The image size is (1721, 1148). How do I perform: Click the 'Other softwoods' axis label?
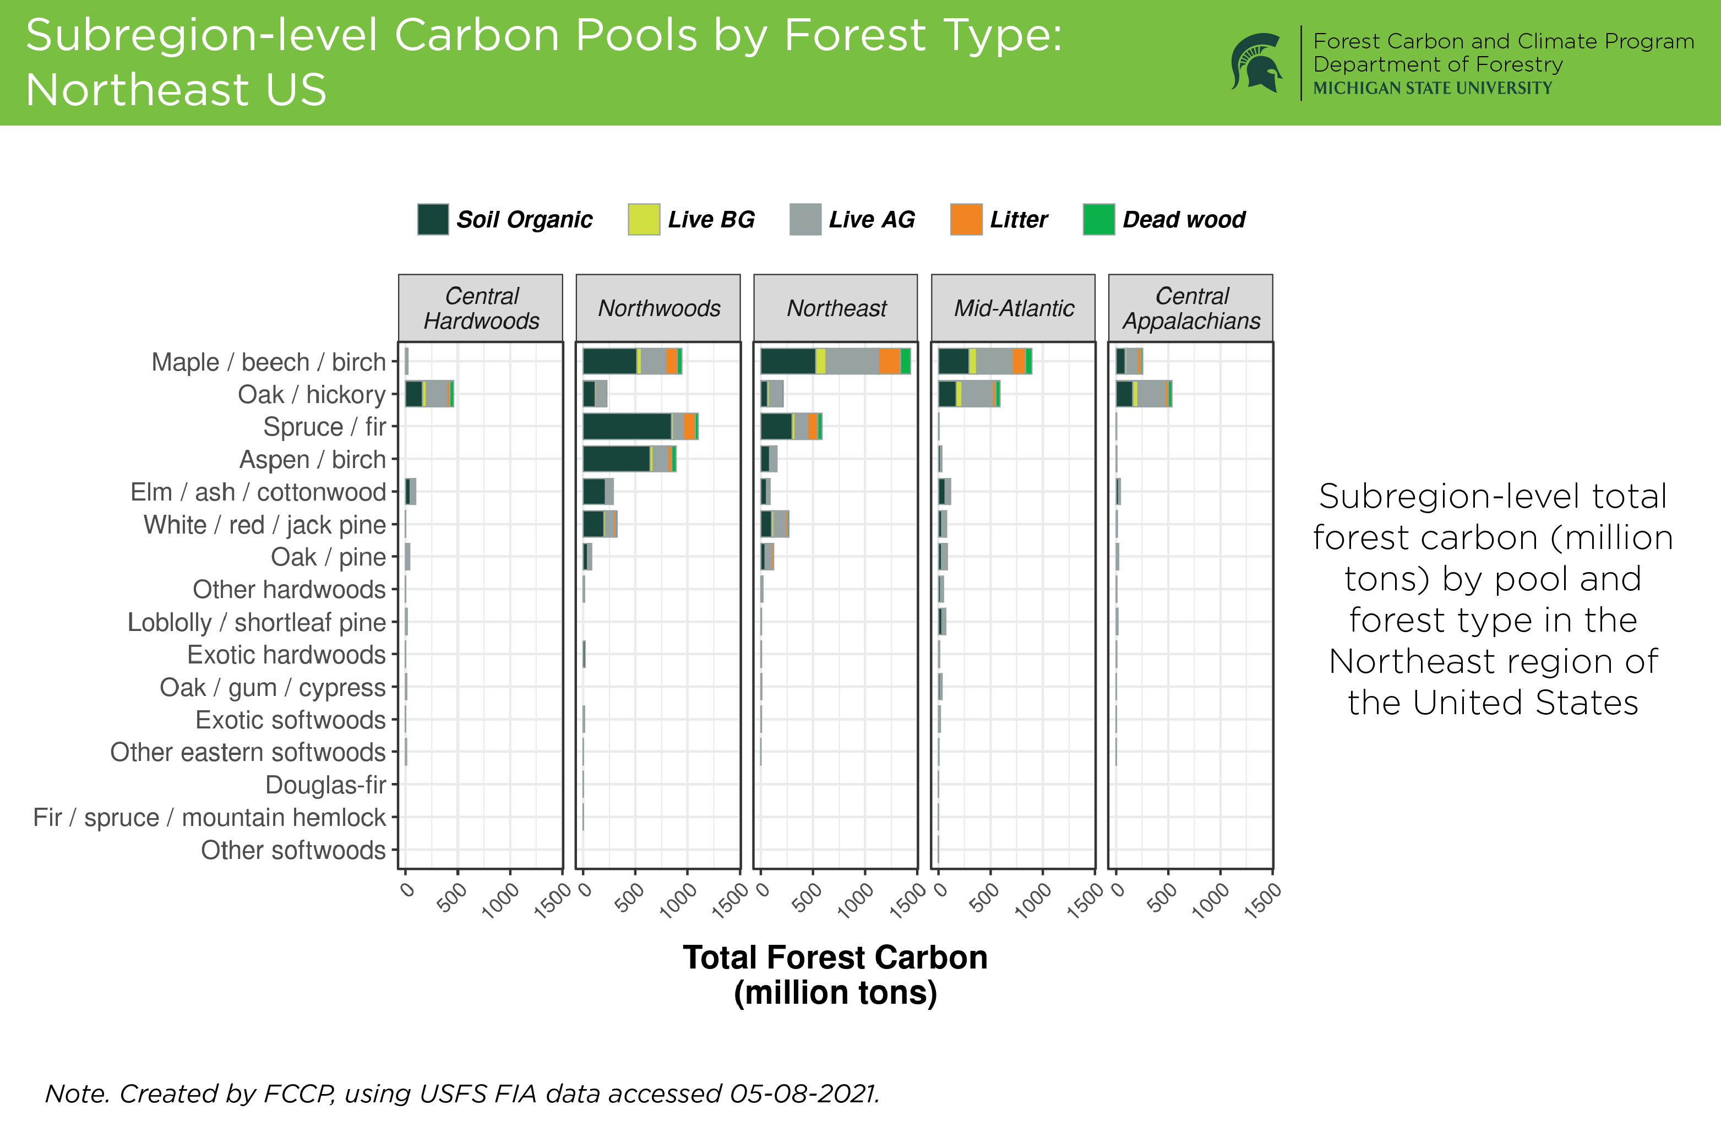[x=293, y=850]
